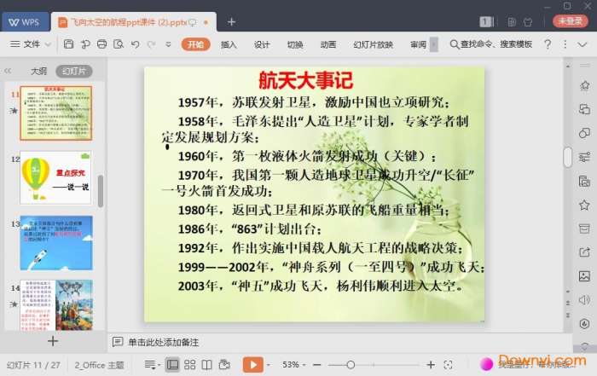Zoom out with the minus button

click(316, 365)
